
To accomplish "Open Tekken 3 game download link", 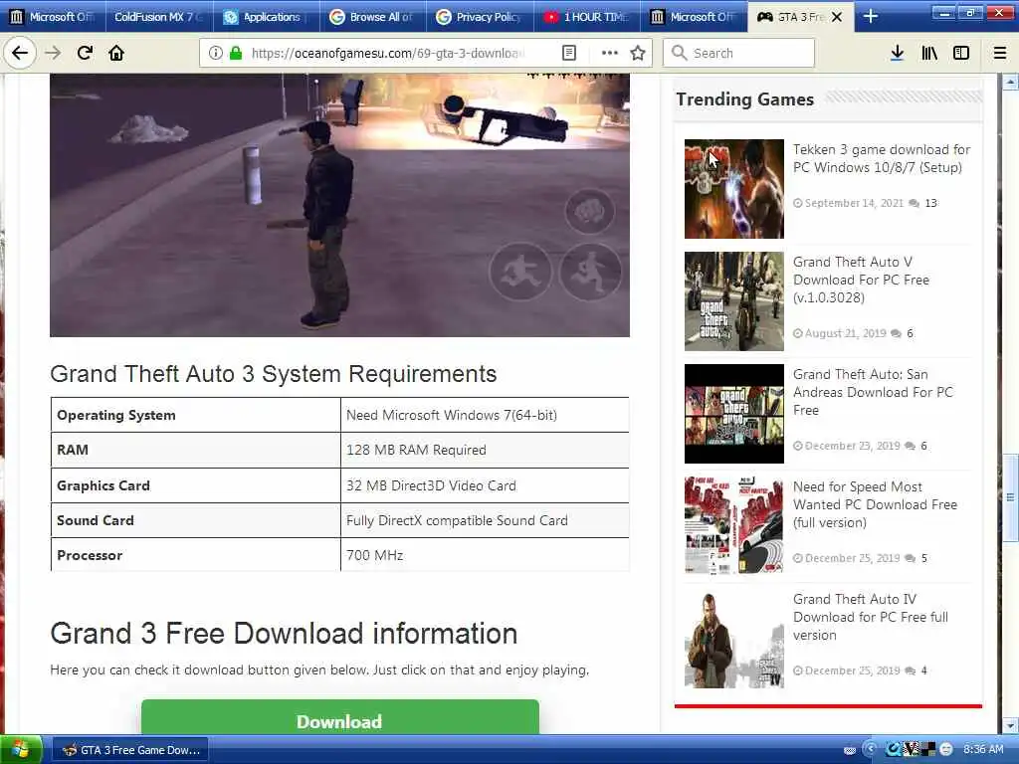I will point(882,158).
